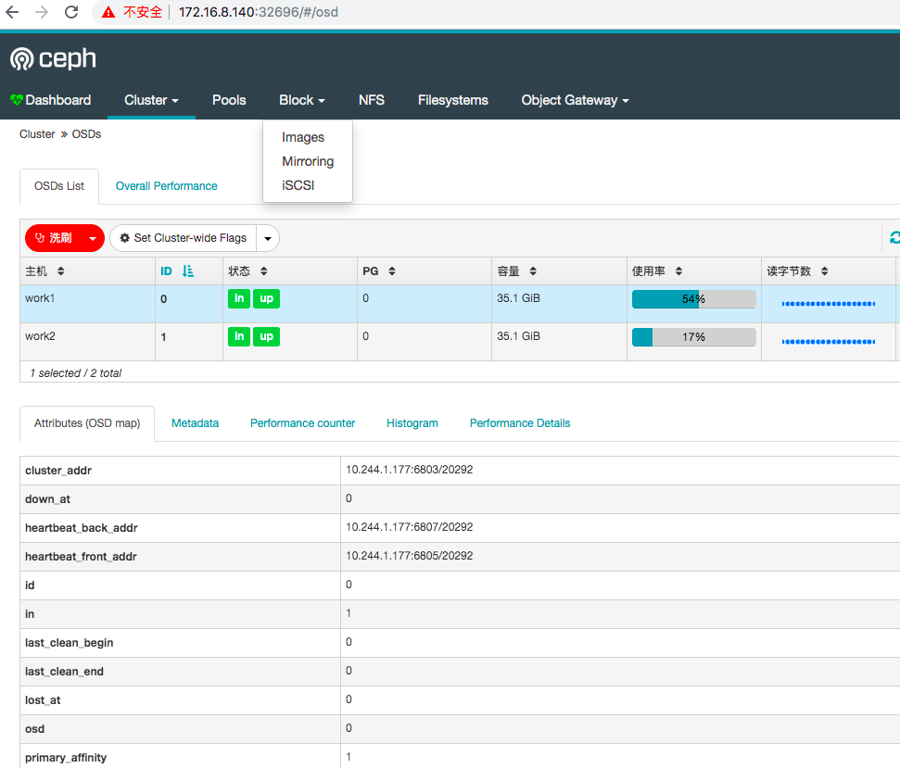This screenshot has height=768, width=900.
Task: Click the insecure site warning triangle
Action: click(x=108, y=12)
